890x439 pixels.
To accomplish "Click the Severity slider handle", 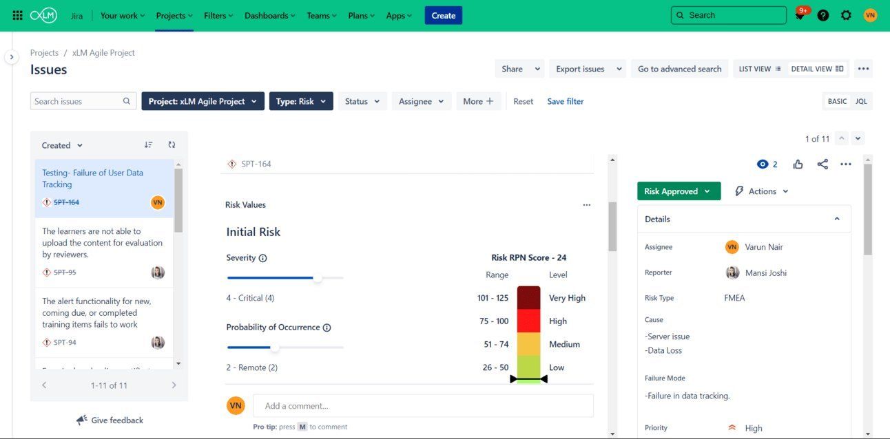I will point(318,278).
